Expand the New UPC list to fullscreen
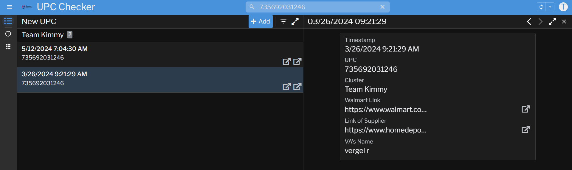This screenshot has height=170, width=572. pyautogui.click(x=295, y=21)
